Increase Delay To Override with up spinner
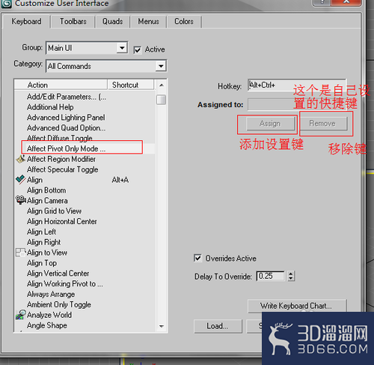 tap(291, 274)
